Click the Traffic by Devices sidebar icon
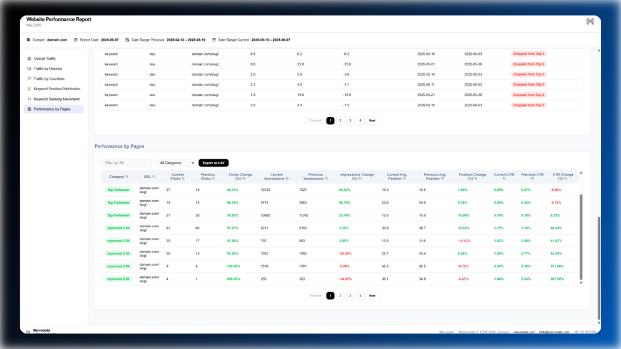The width and height of the screenshot is (621, 349). point(29,69)
